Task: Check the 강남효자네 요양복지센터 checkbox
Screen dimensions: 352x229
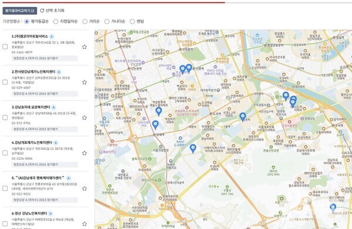Action: 5,117
